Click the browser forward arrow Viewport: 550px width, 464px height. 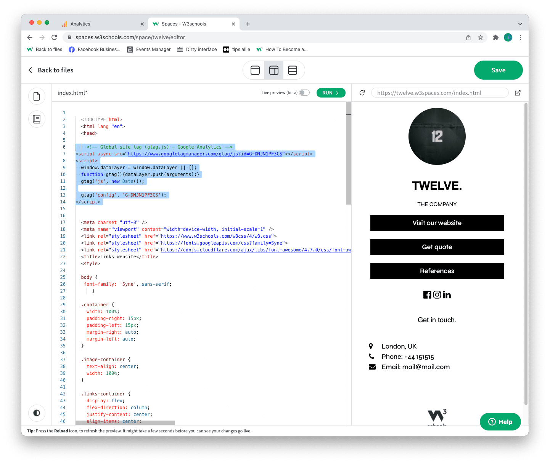pos(42,37)
